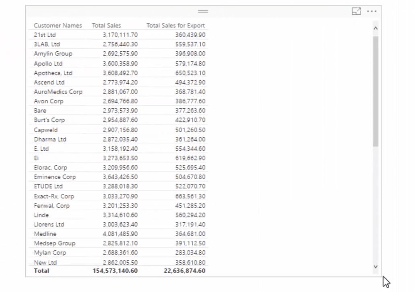Click the Total row label
Viewport: 415px width, 292px height.
tap(41, 271)
